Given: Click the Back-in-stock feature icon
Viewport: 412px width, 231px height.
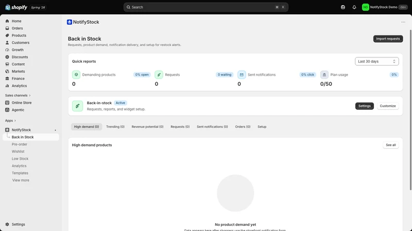Looking at the screenshot, I should [78, 106].
